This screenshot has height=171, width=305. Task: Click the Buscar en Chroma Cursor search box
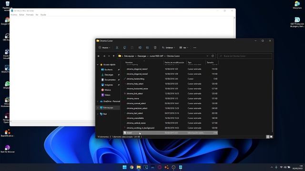point(244,56)
